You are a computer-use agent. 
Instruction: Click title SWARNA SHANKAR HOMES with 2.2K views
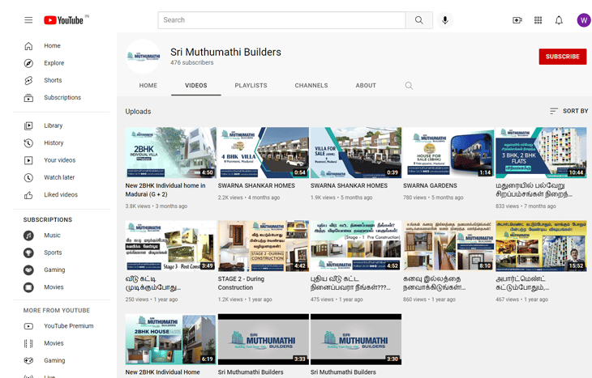(x=256, y=186)
